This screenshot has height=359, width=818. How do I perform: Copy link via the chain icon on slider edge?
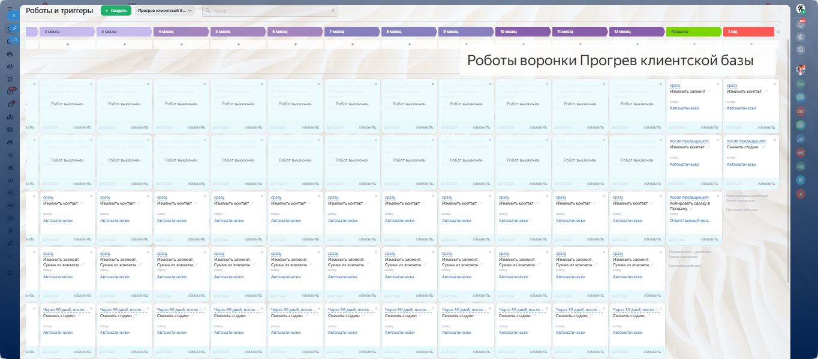(x=14, y=28)
